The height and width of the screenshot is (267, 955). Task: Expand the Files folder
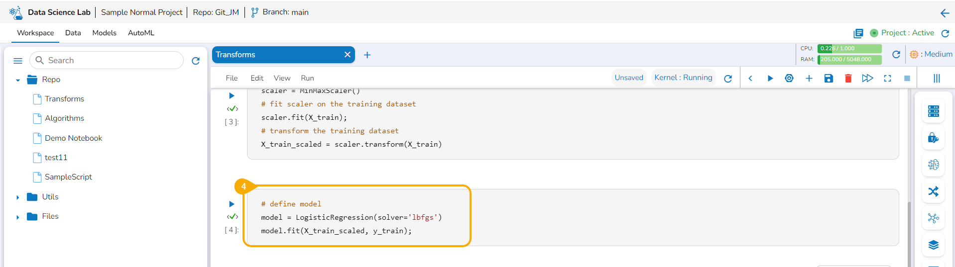pyautogui.click(x=18, y=217)
